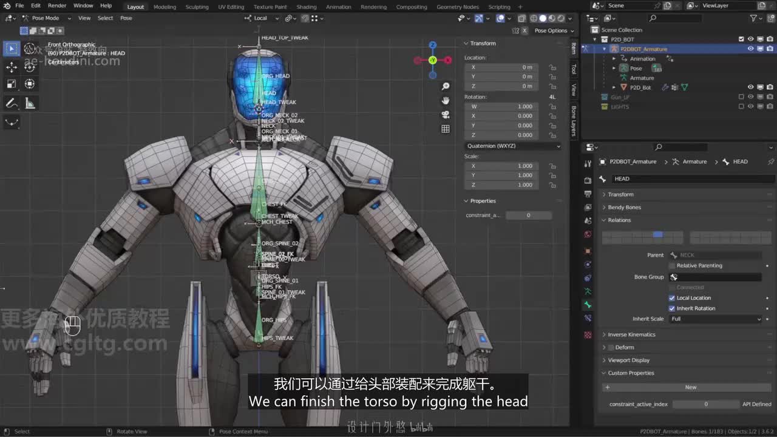Hide P2DBOT_Armature in viewport via eye
Image resolution: width=777 pixels, height=437 pixels.
[751, 49]
